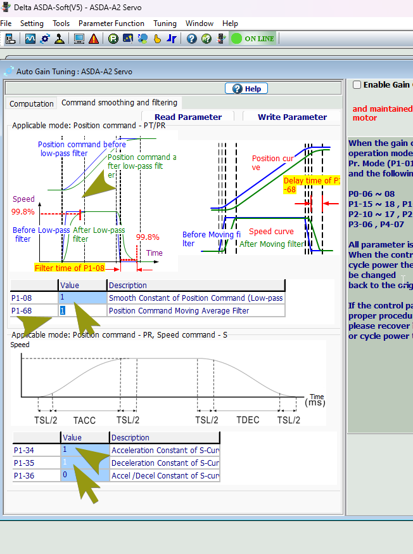The image size is (413, 554).
Task: Click the P1-35 parameter name cell
Action: (36, 463)
